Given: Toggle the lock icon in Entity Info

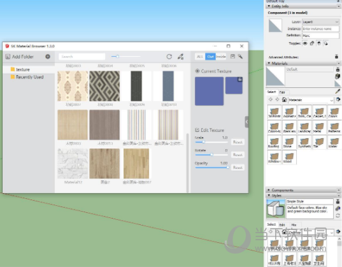Looking at the screenshot, I should point(312,43).
